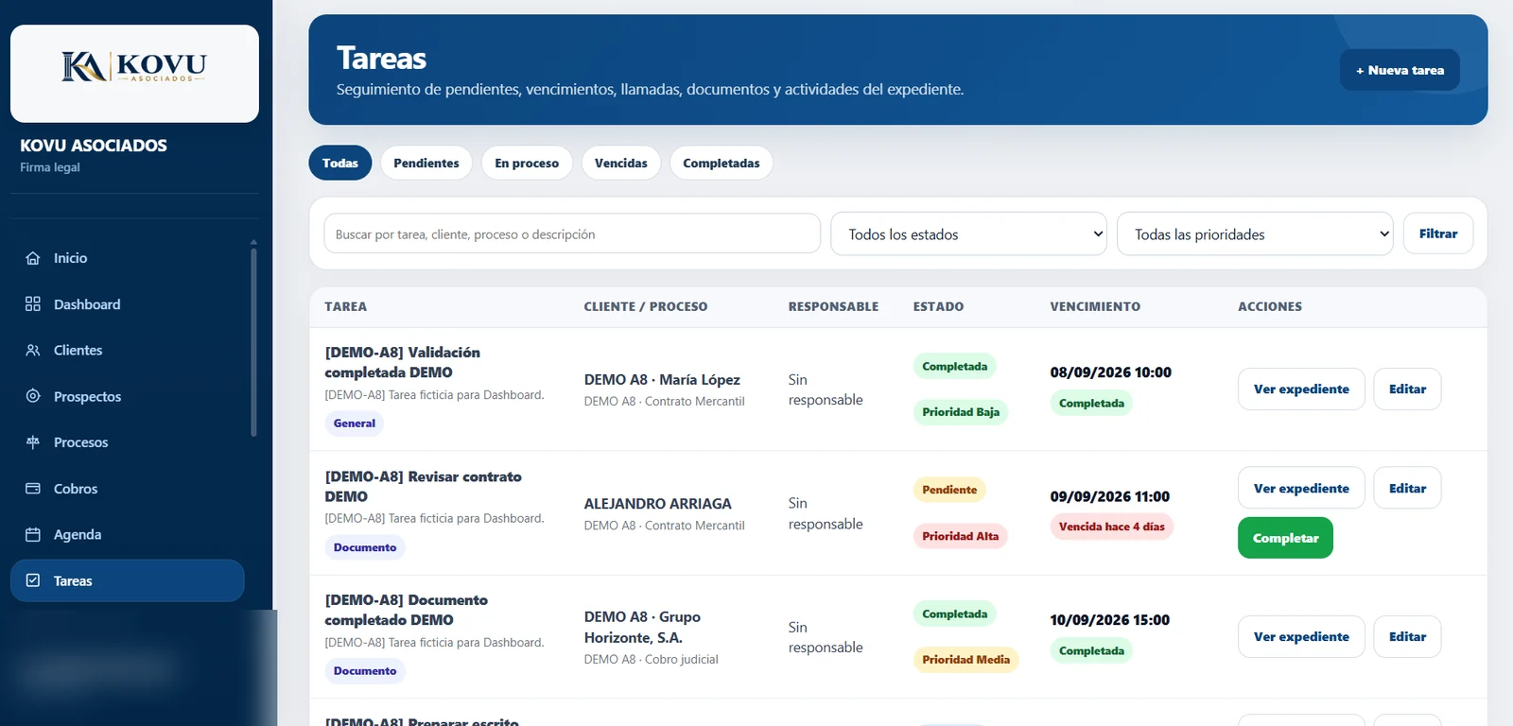
Task: Go to Prospectos in the sidebar
Action: click(x=128, y=396)
